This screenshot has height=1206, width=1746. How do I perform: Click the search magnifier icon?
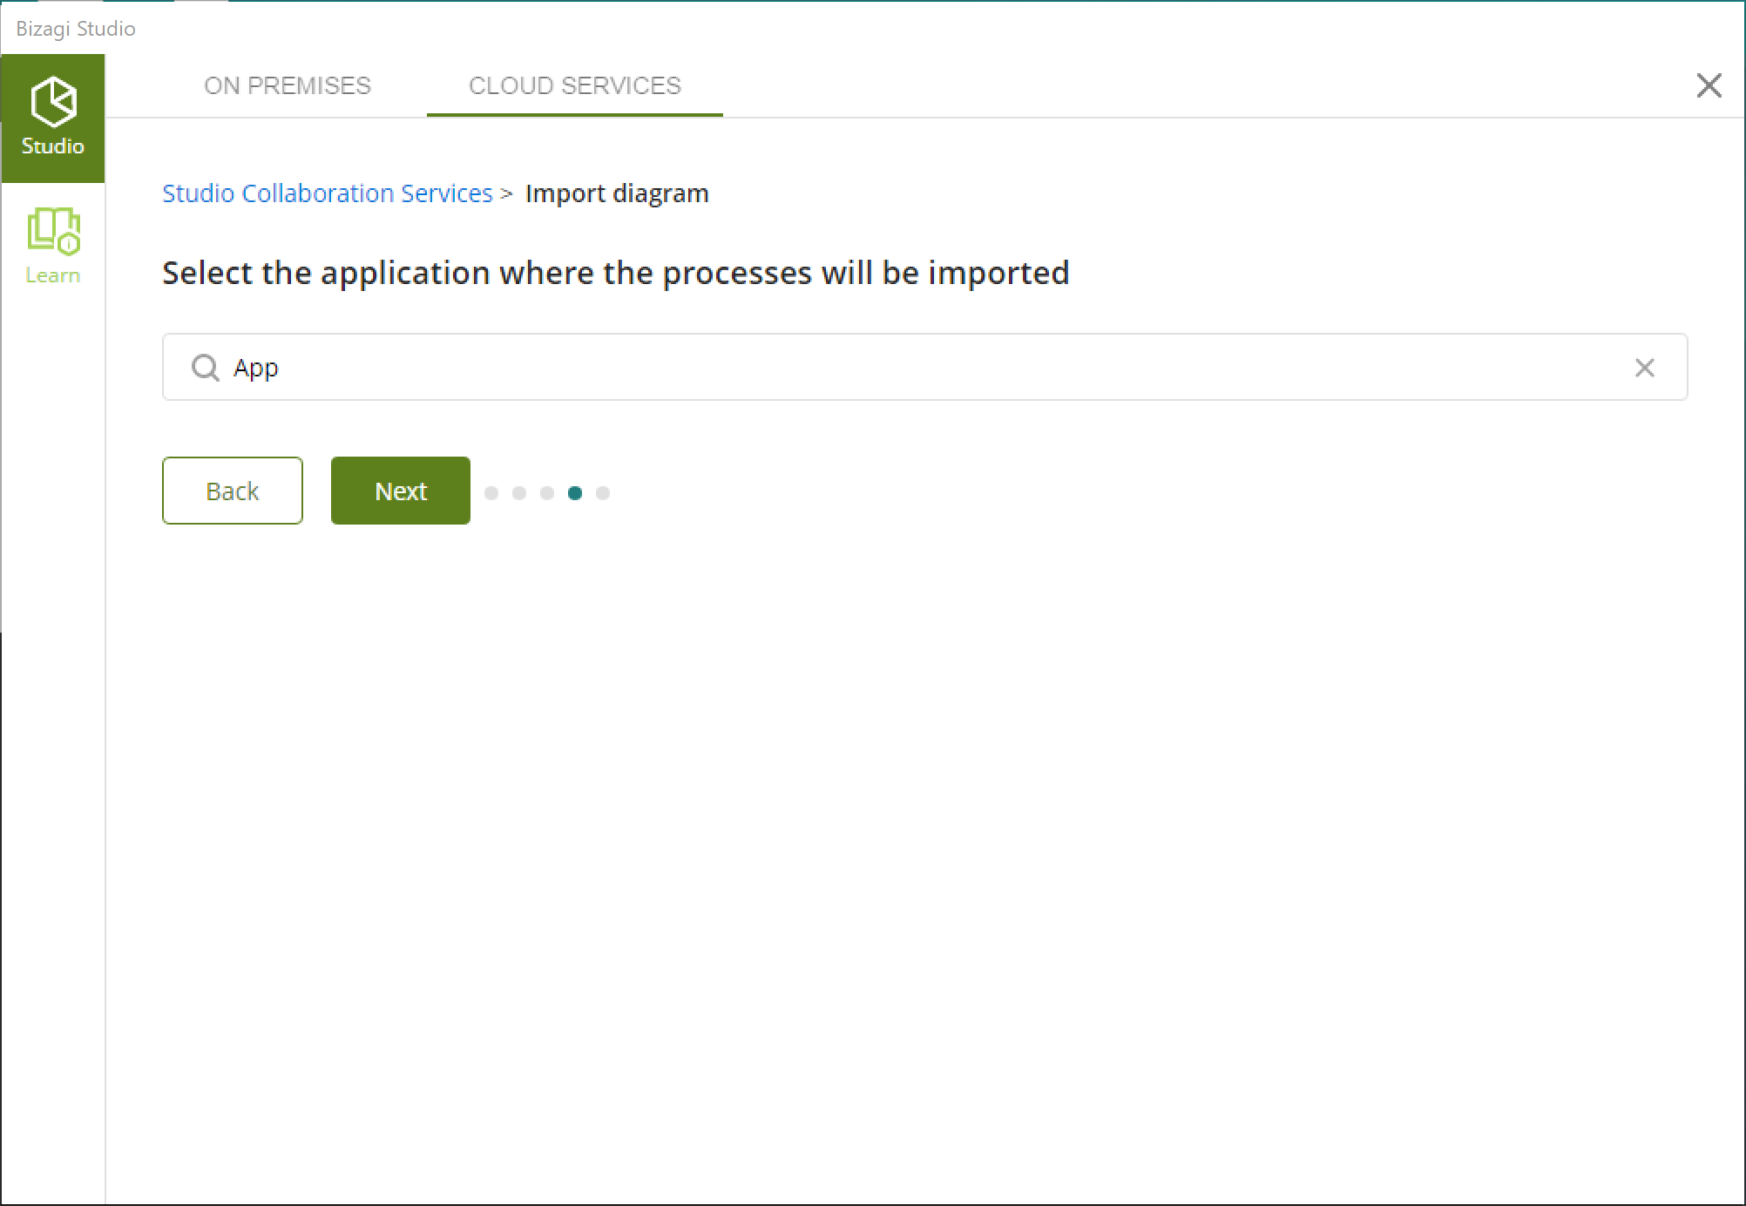tap(205, 366)
